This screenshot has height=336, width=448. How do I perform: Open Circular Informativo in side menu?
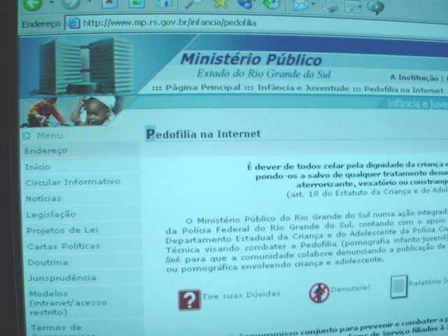pyautogui.click(x=73, y=182)
